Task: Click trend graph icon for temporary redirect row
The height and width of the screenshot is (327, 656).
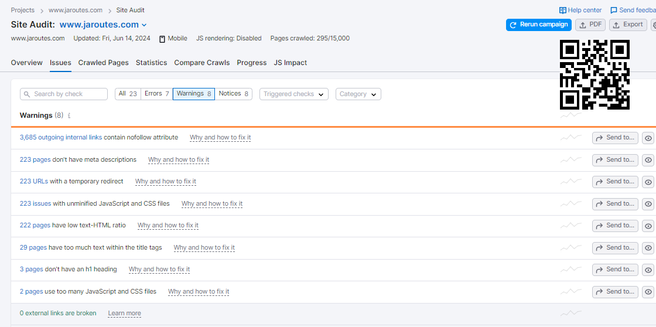Action: point(570,182)
